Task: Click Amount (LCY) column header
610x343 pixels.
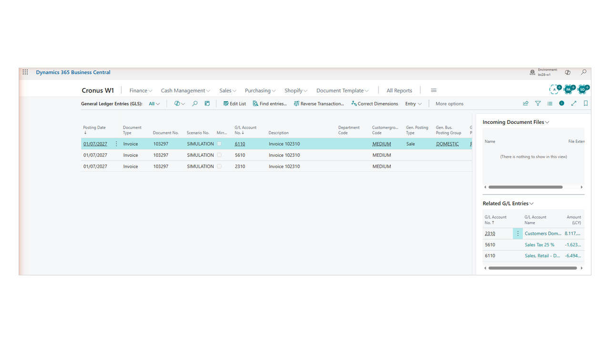Action: point(574,220)
